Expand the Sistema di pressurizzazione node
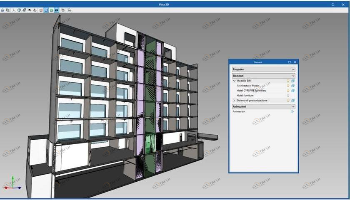 [234, 101]
